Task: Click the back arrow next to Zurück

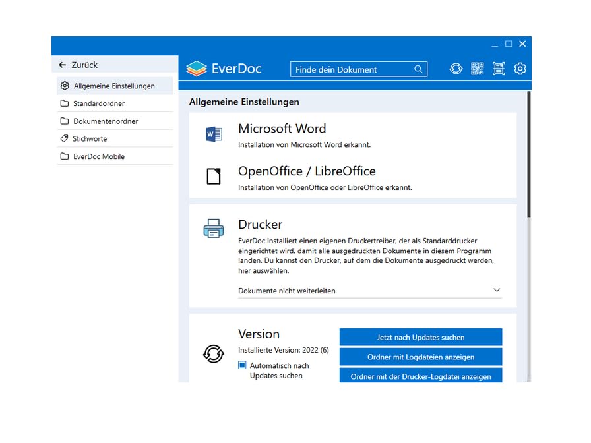Action: click(63, 65)
